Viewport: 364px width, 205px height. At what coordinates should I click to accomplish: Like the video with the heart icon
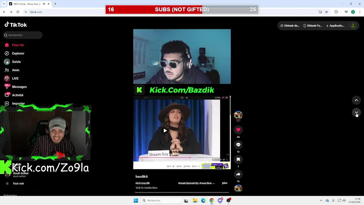click(238, 130)
